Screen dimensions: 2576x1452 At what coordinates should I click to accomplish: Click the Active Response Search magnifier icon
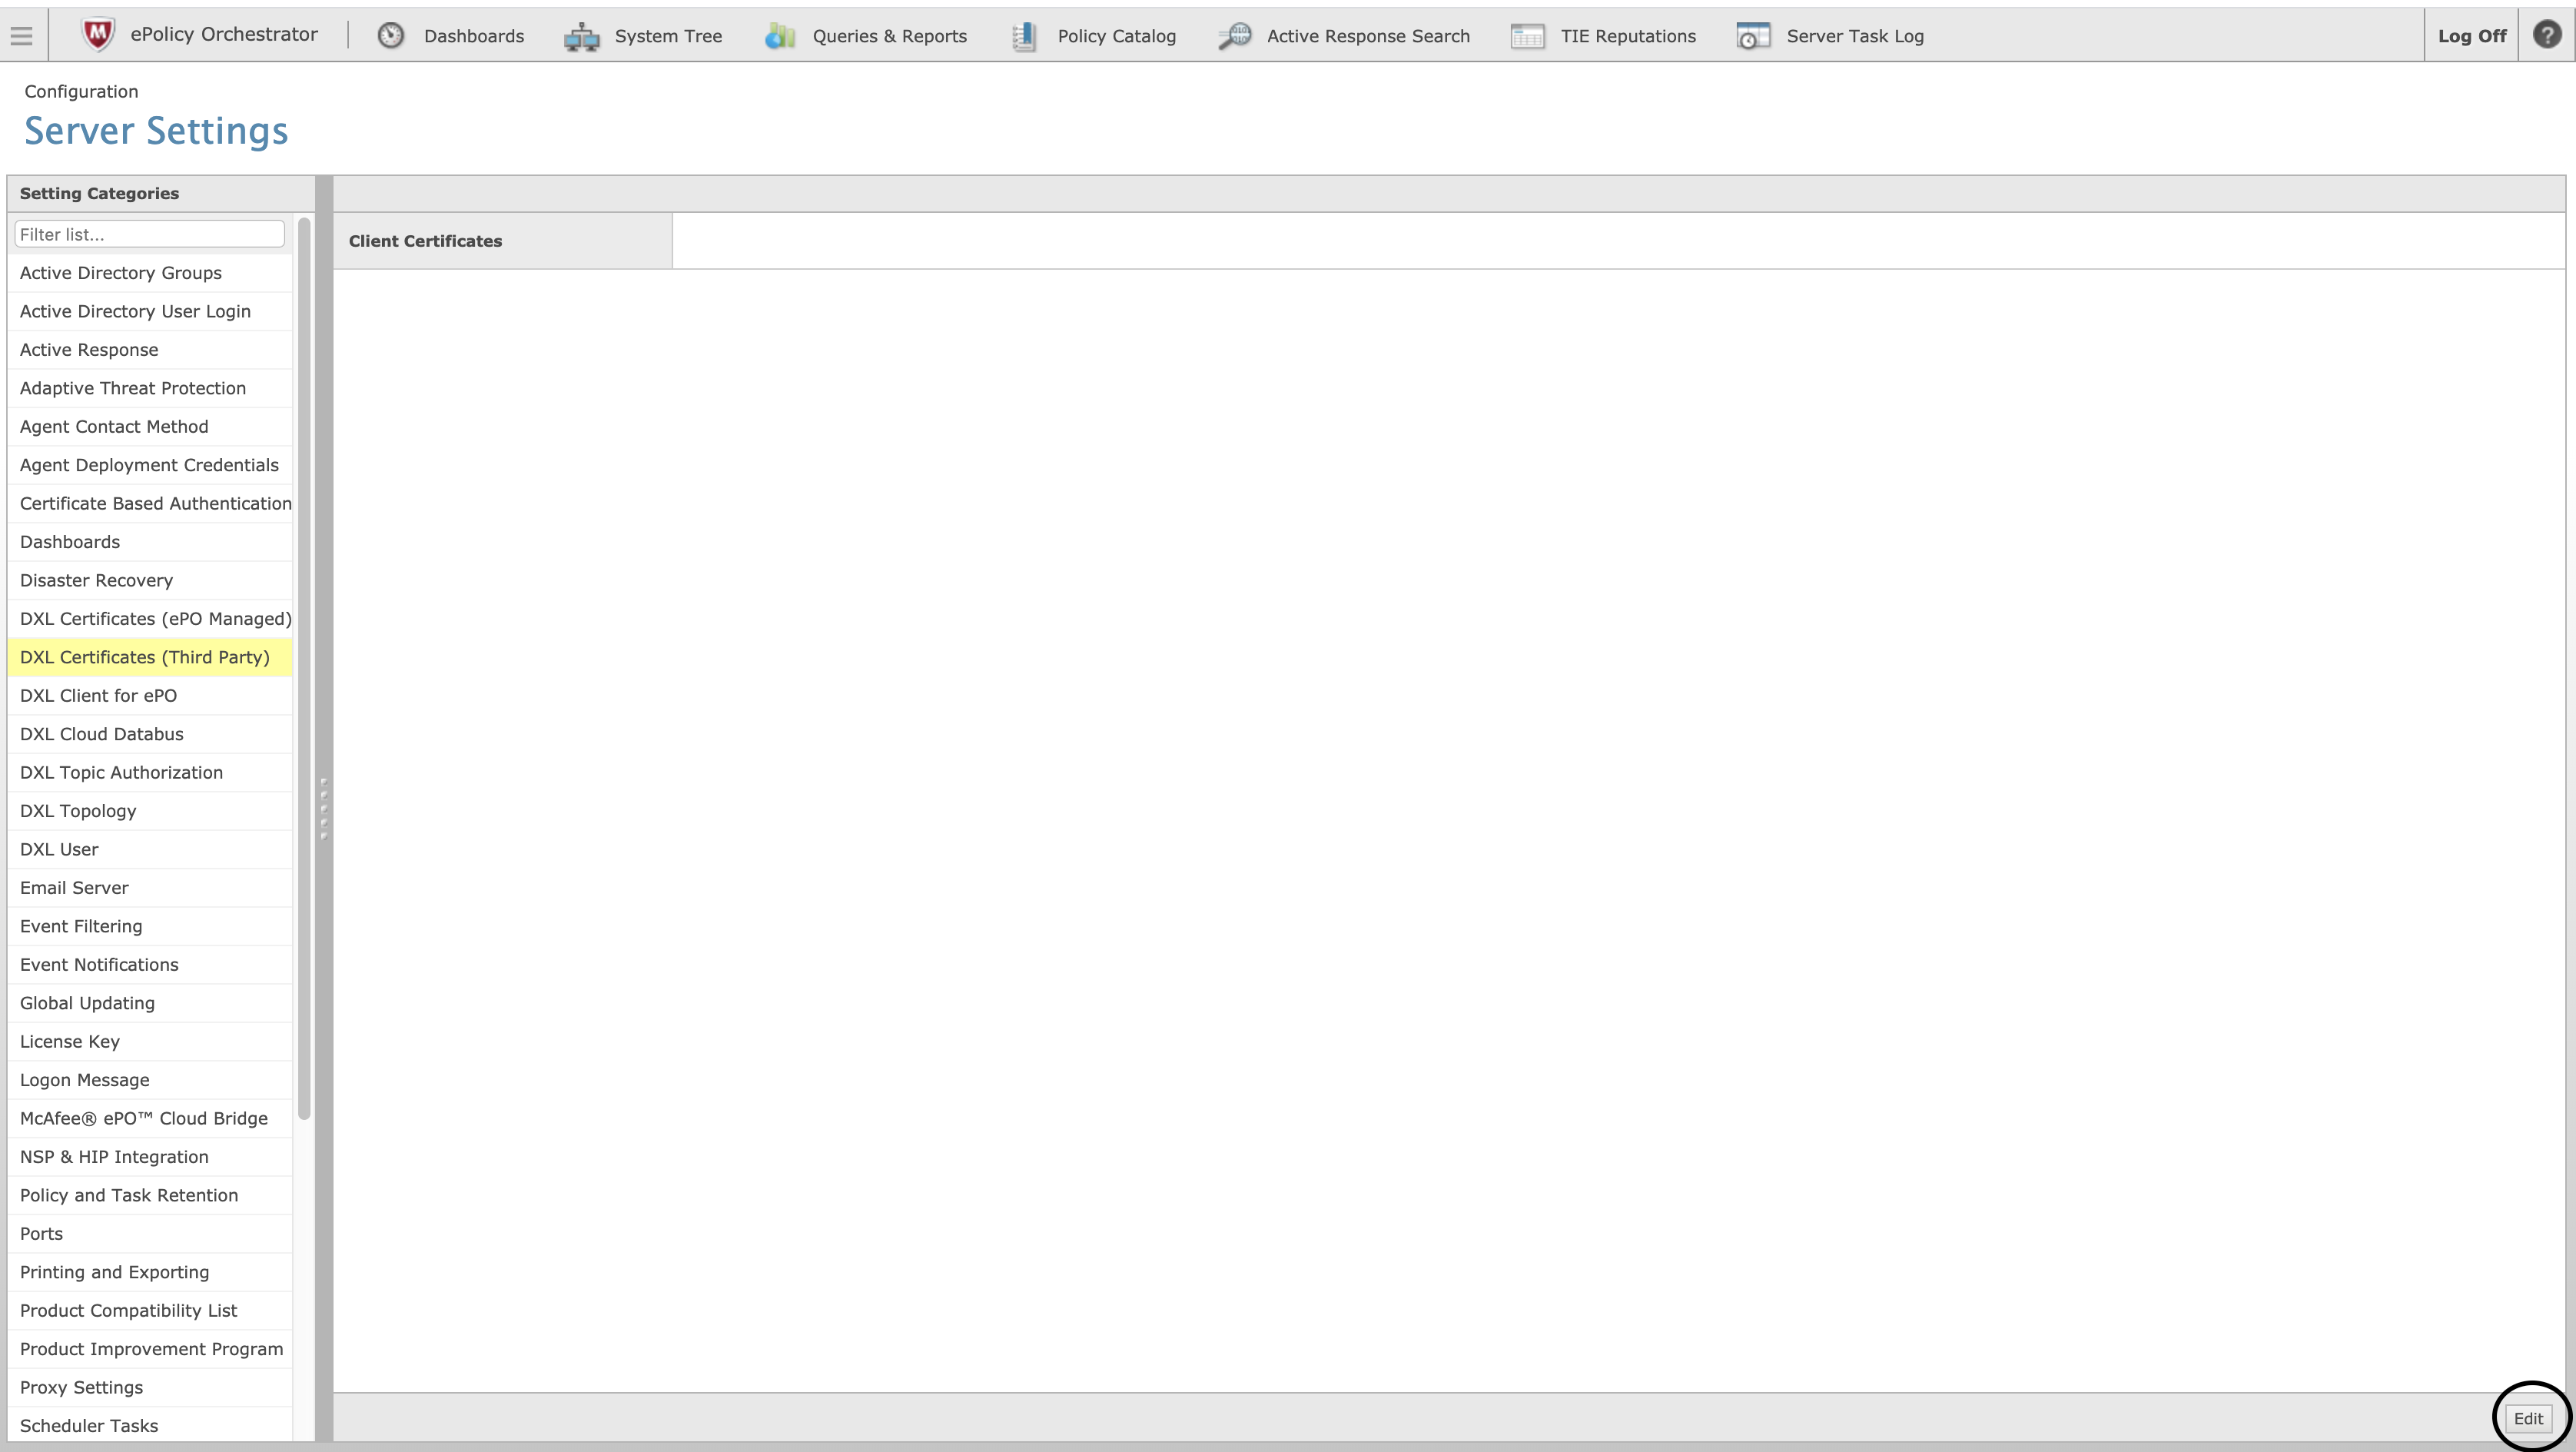(1234, 36)
